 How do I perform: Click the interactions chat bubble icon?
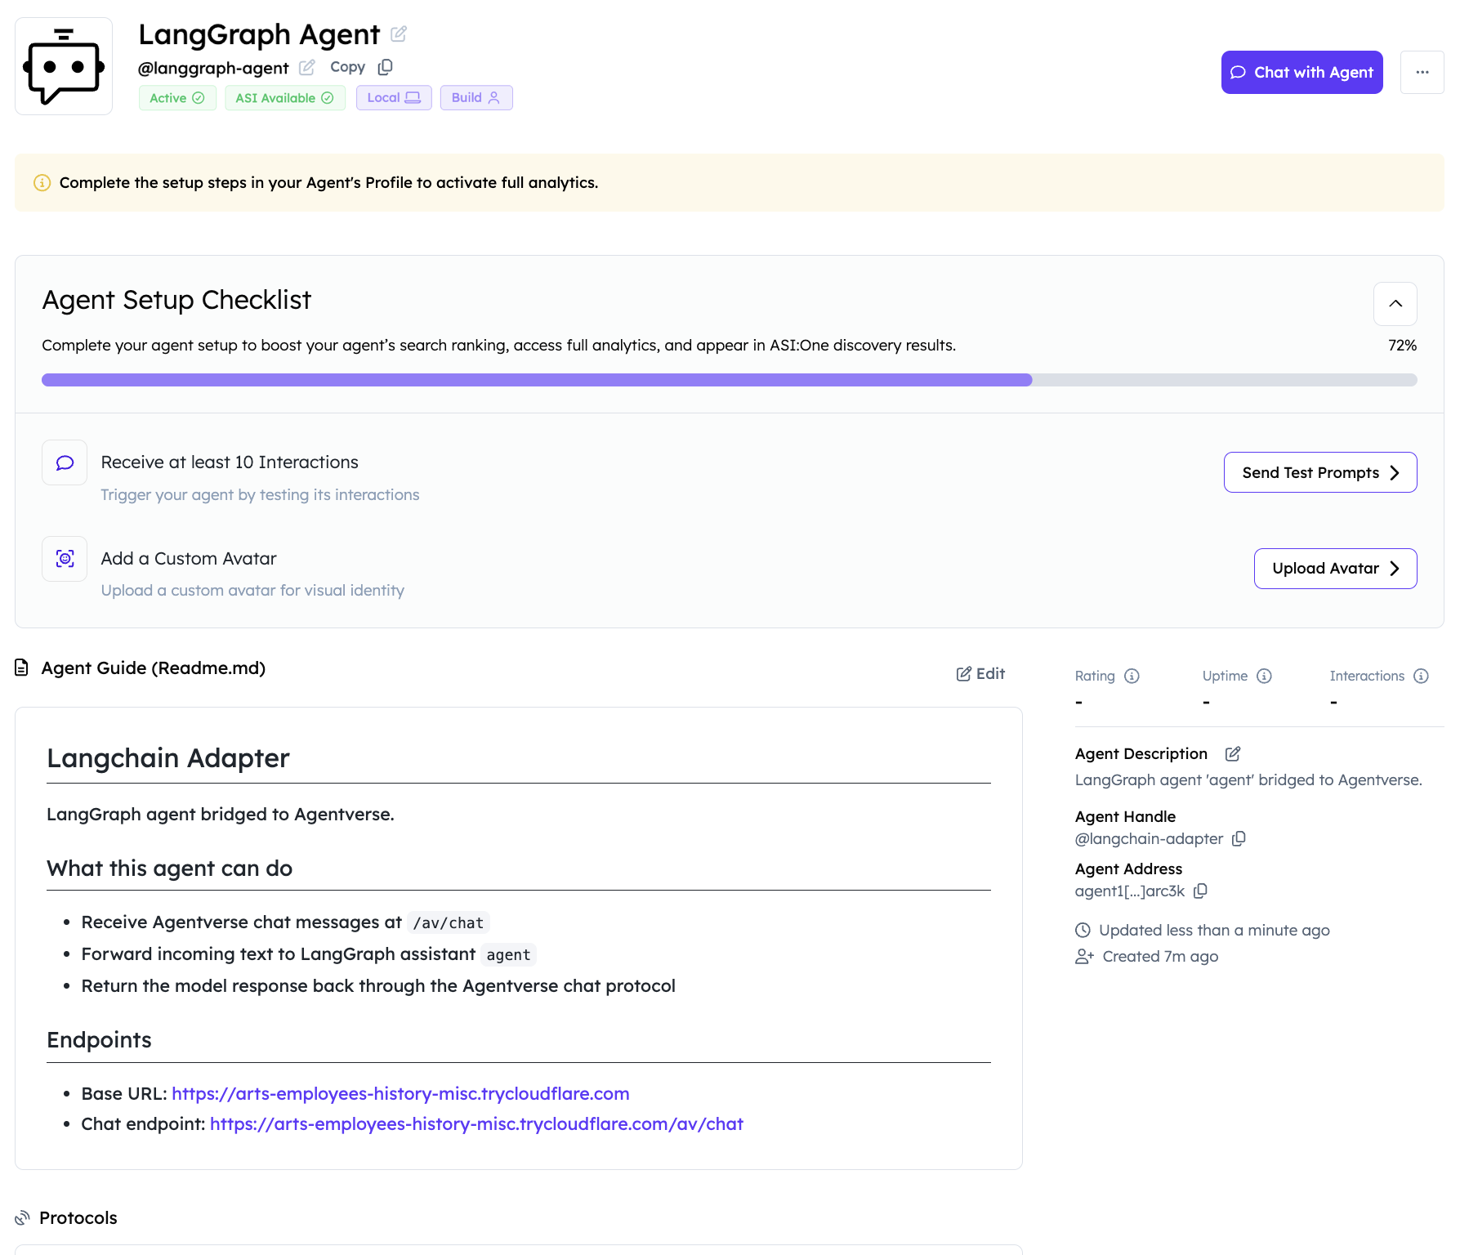pyautogui.click(x=65, y=463)
